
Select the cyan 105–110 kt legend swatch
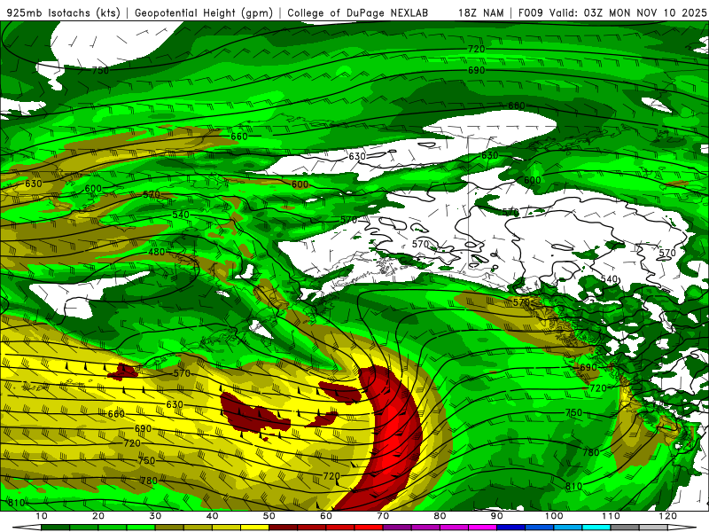pyautogui.click(x=596, y=528)
